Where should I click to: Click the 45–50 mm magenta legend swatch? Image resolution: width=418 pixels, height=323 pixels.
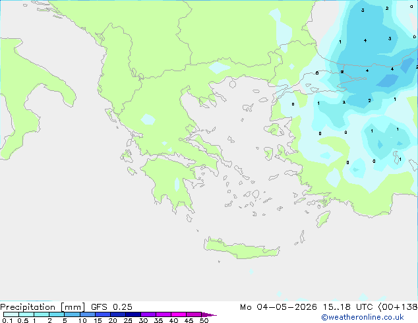coord(194,314)
